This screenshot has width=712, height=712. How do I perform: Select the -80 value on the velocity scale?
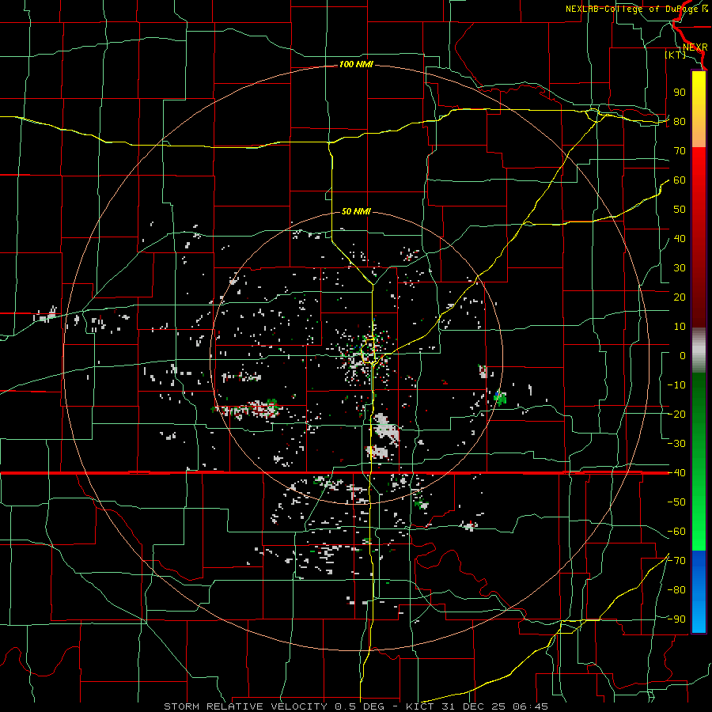pyautogui.click(x=676, y=590)
